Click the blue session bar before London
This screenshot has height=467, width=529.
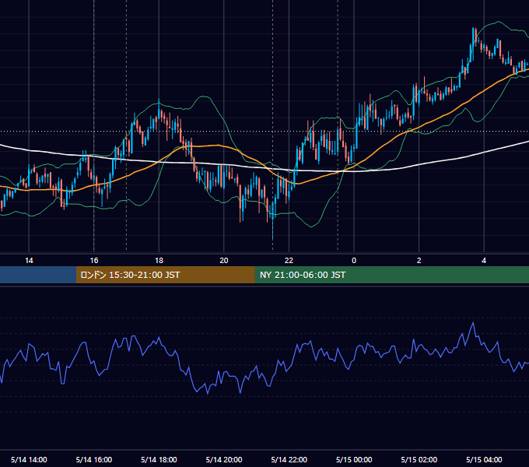tap(38, 275)
